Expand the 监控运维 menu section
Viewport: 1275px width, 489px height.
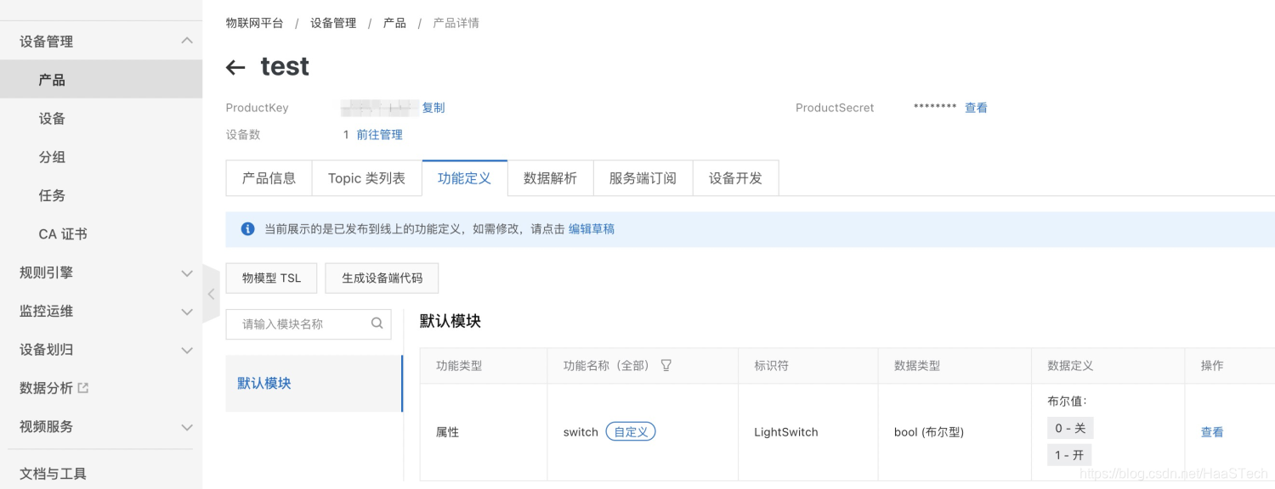tap(187, 312)
